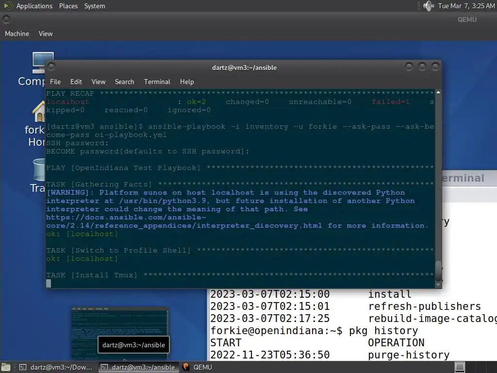Click the volume speaker icon

click(429, 6)
